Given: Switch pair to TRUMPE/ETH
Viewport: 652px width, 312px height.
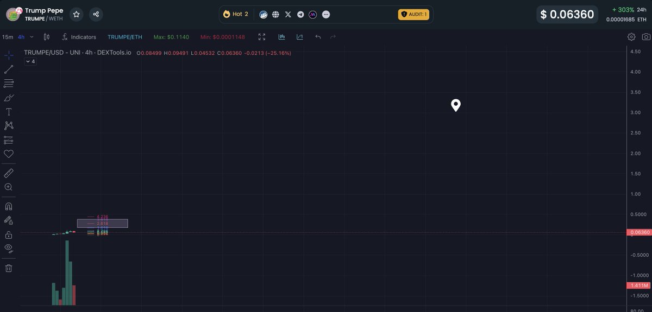Looking at the screenshot, I should pos(125,37).
